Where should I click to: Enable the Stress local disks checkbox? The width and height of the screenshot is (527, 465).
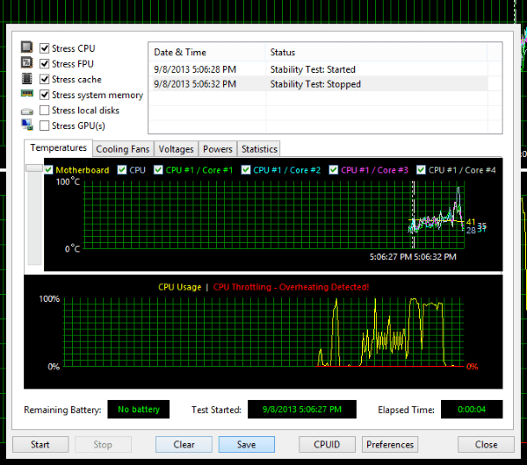45,111
